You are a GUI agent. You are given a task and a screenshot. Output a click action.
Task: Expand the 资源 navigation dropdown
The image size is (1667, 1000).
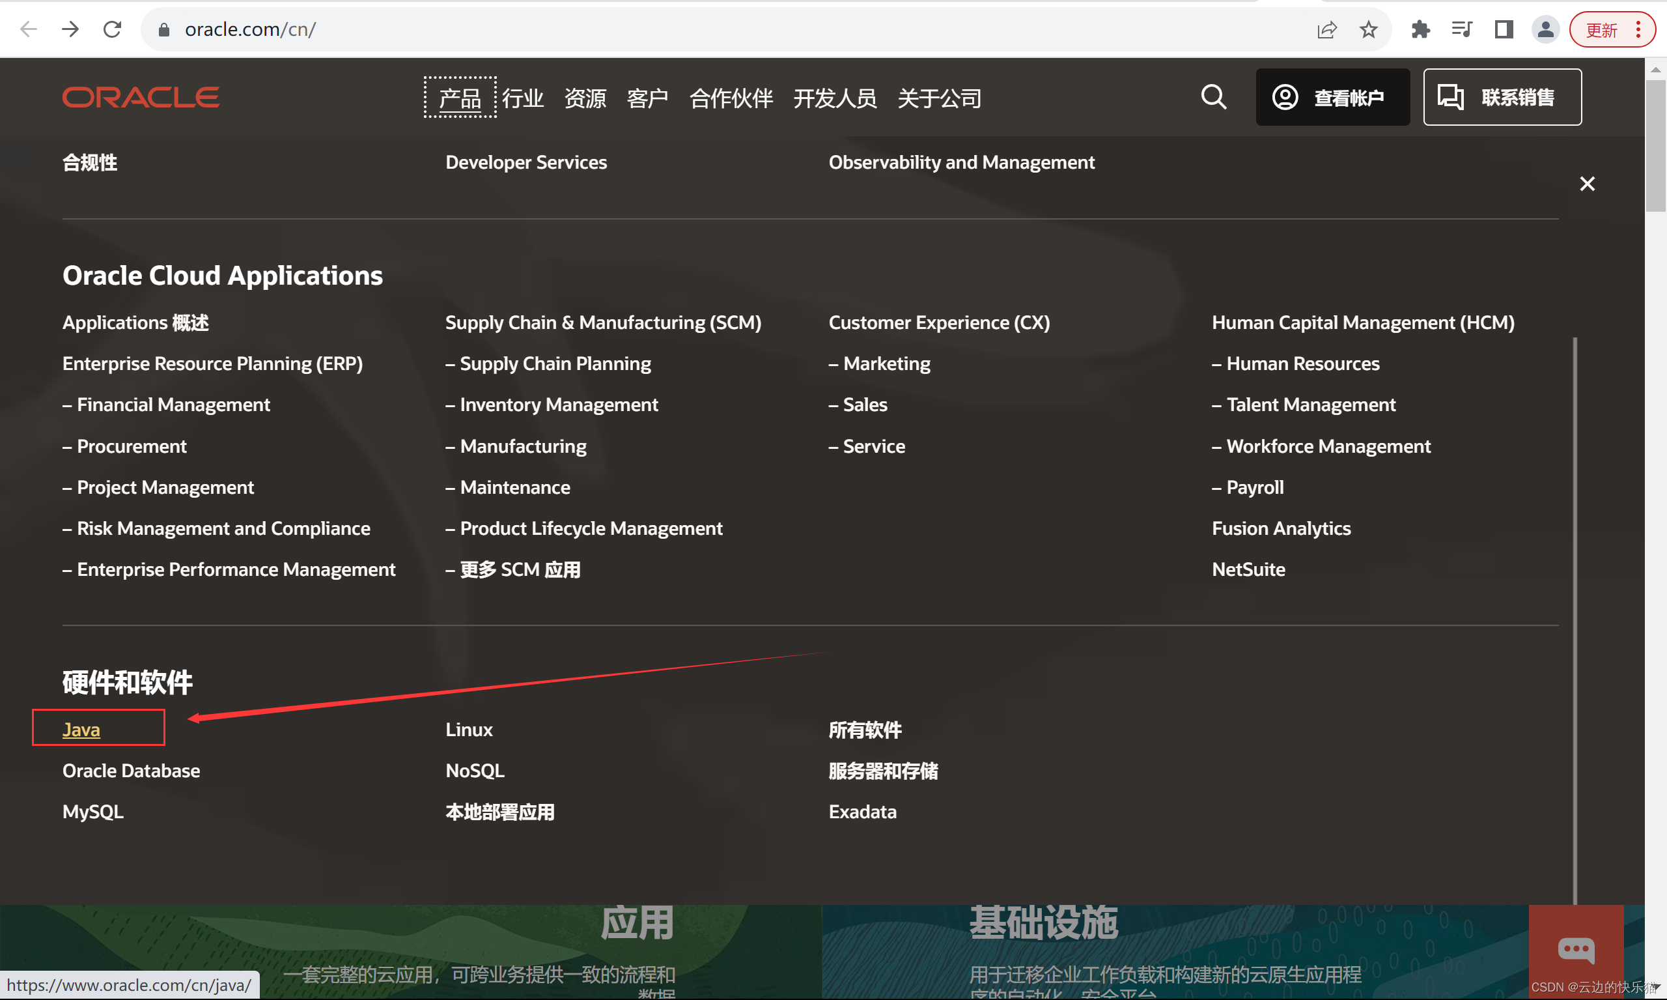pos(585,98)
